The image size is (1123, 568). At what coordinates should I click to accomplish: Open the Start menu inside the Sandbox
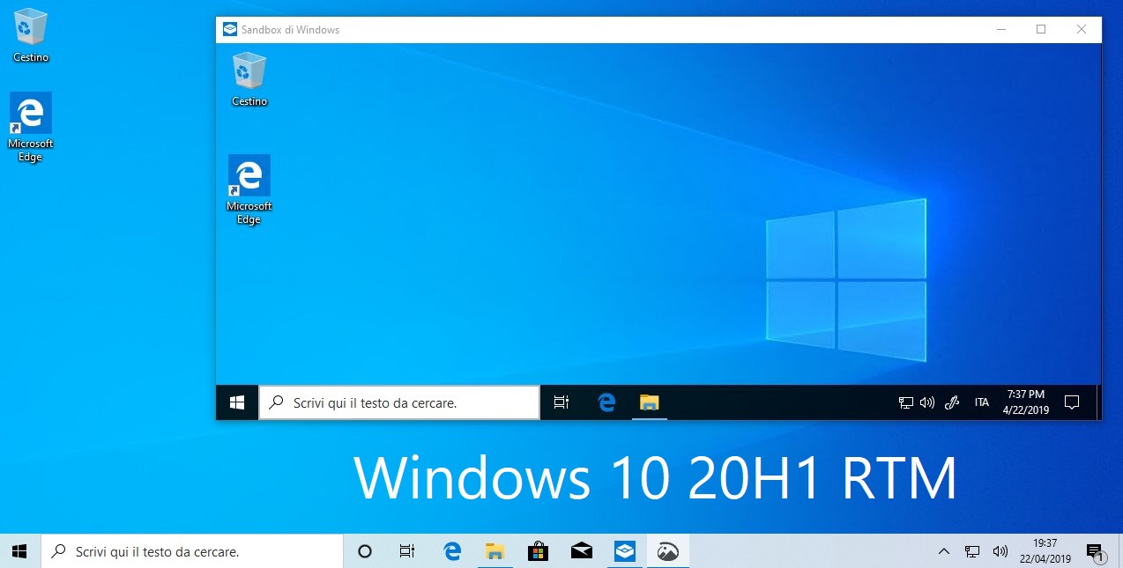coord(236,402)
